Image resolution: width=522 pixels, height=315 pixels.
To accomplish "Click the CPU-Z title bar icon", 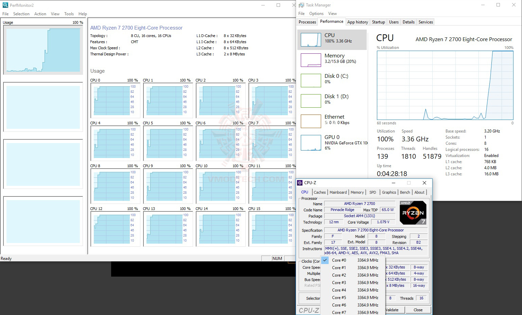I will (x=300, y=183).
